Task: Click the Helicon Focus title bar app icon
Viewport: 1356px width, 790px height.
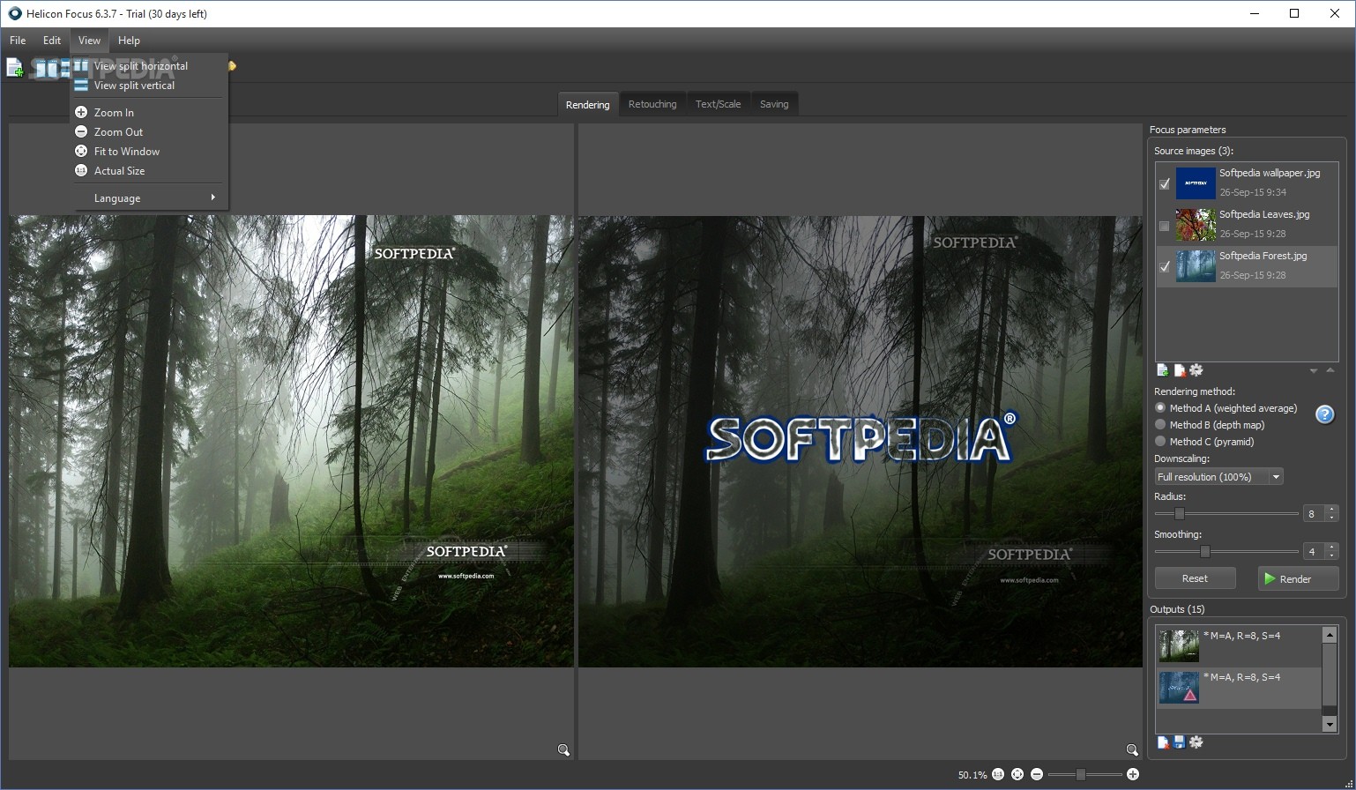Action: click(x=14, y=13)
